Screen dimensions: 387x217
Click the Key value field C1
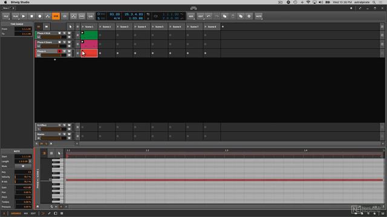(x=23, y=172)
